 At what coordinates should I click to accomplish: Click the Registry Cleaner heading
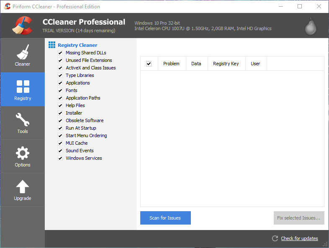[77, 45]
